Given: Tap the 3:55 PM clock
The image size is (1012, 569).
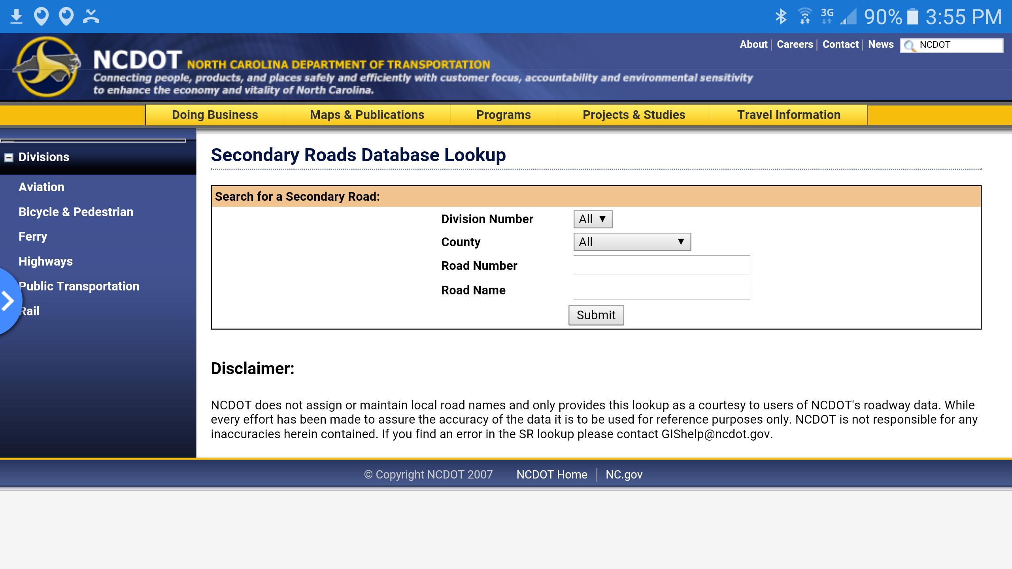Looking at the screenshot, I should [963, 17].
